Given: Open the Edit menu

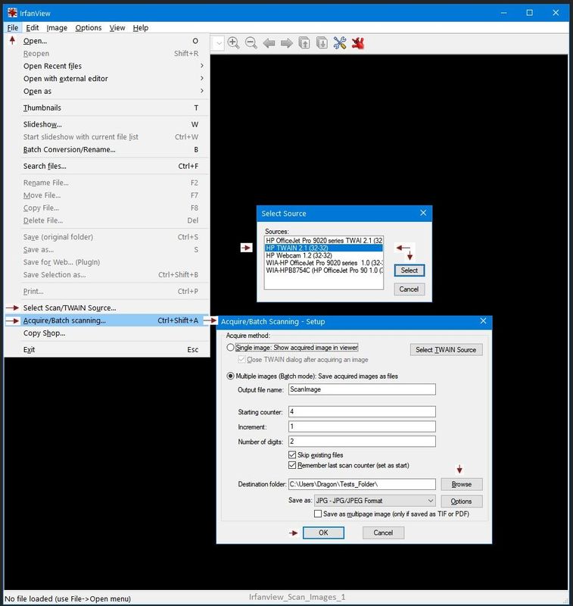Looking at the screenshot, I should (33, 28).
